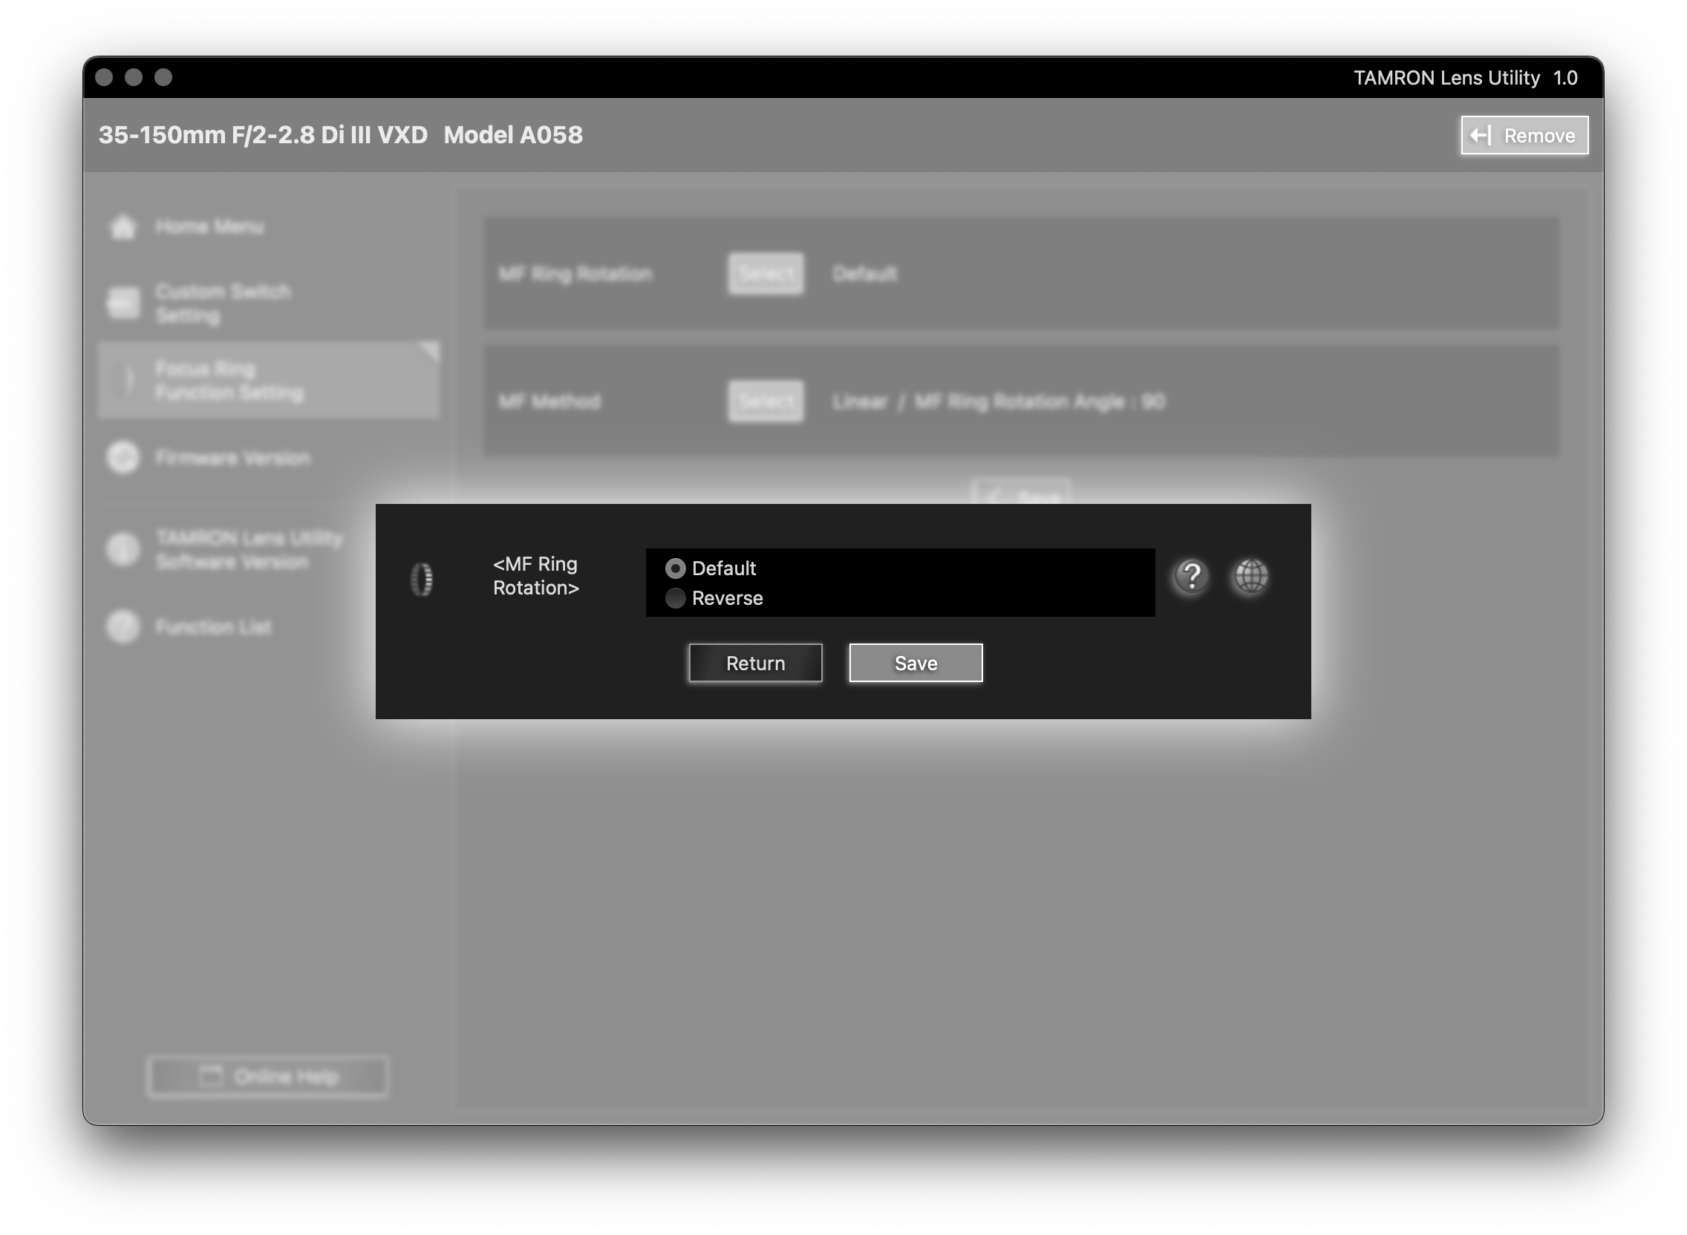Click the Firmware Version sidebar icon
Screen dimensions: 1687x1235
point(123,457)
